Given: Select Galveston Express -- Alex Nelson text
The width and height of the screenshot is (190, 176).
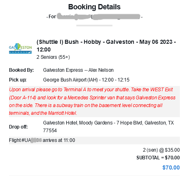Looking at the screenshot, I should click(x=78, y=70).
